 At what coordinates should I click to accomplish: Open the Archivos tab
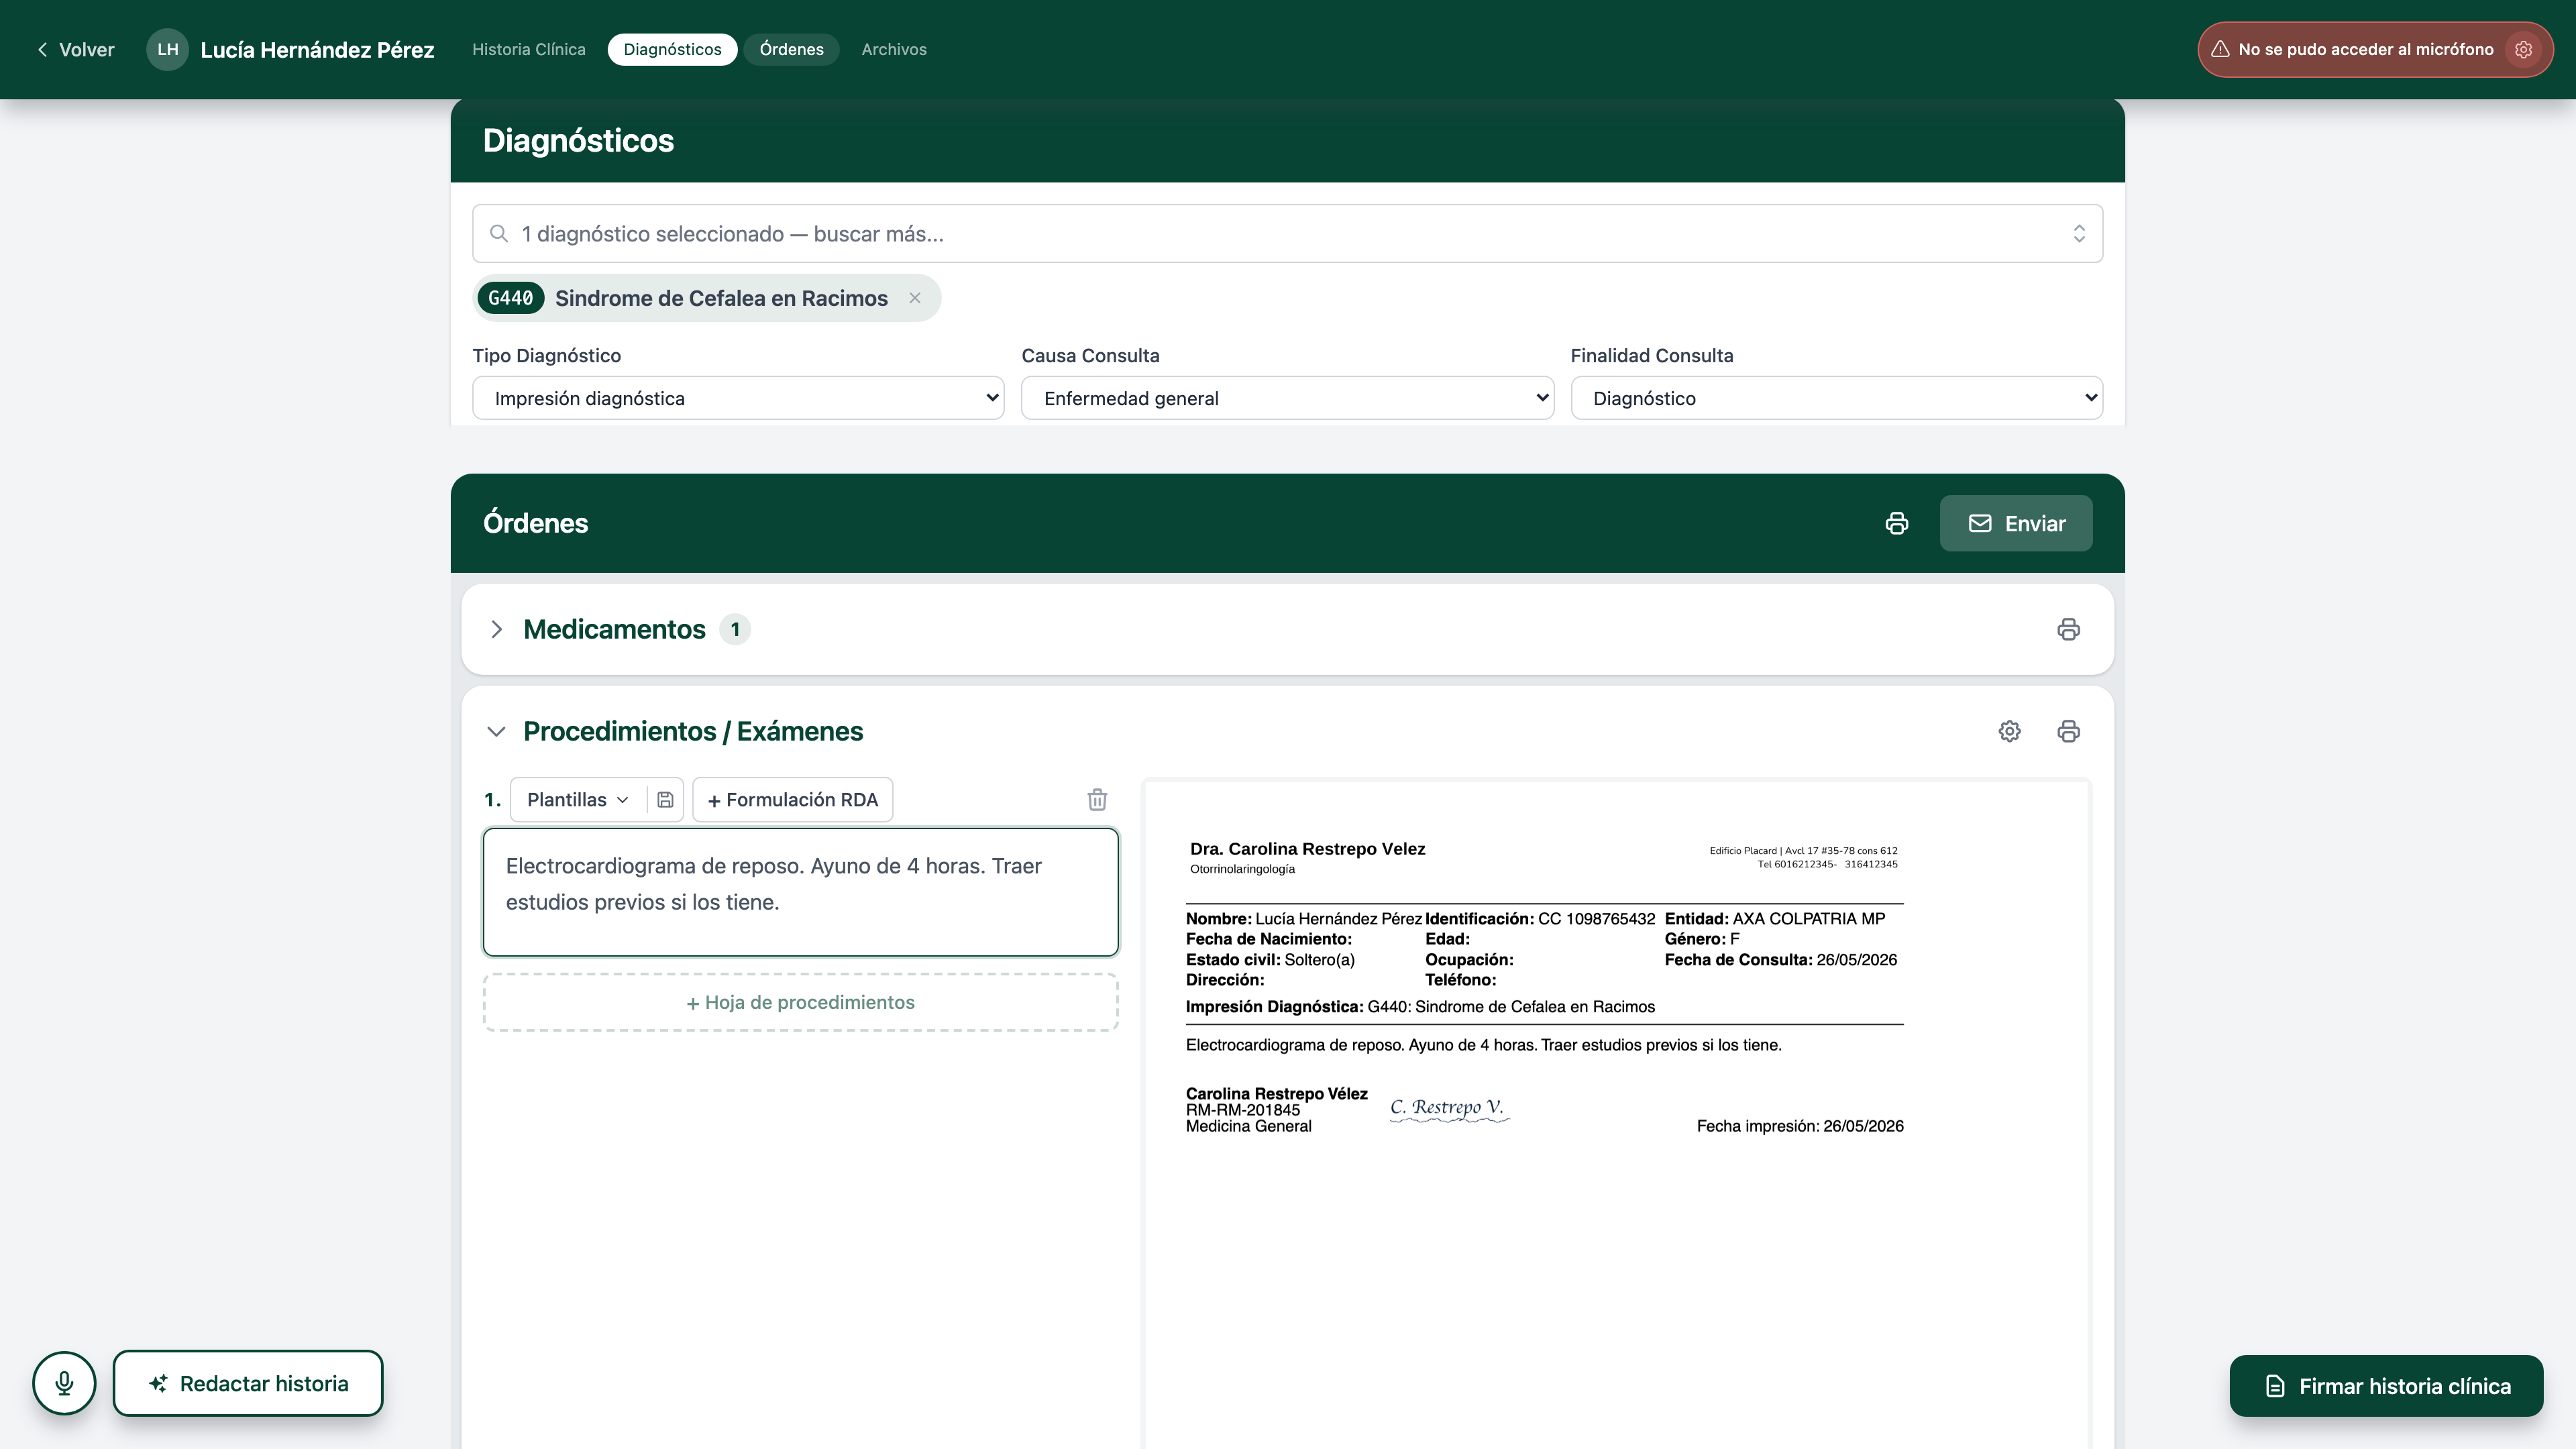[893, 49]
